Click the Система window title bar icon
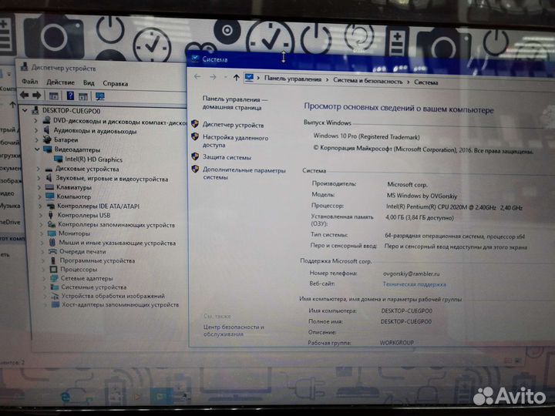The image size is (555, 416). [195, 58]
